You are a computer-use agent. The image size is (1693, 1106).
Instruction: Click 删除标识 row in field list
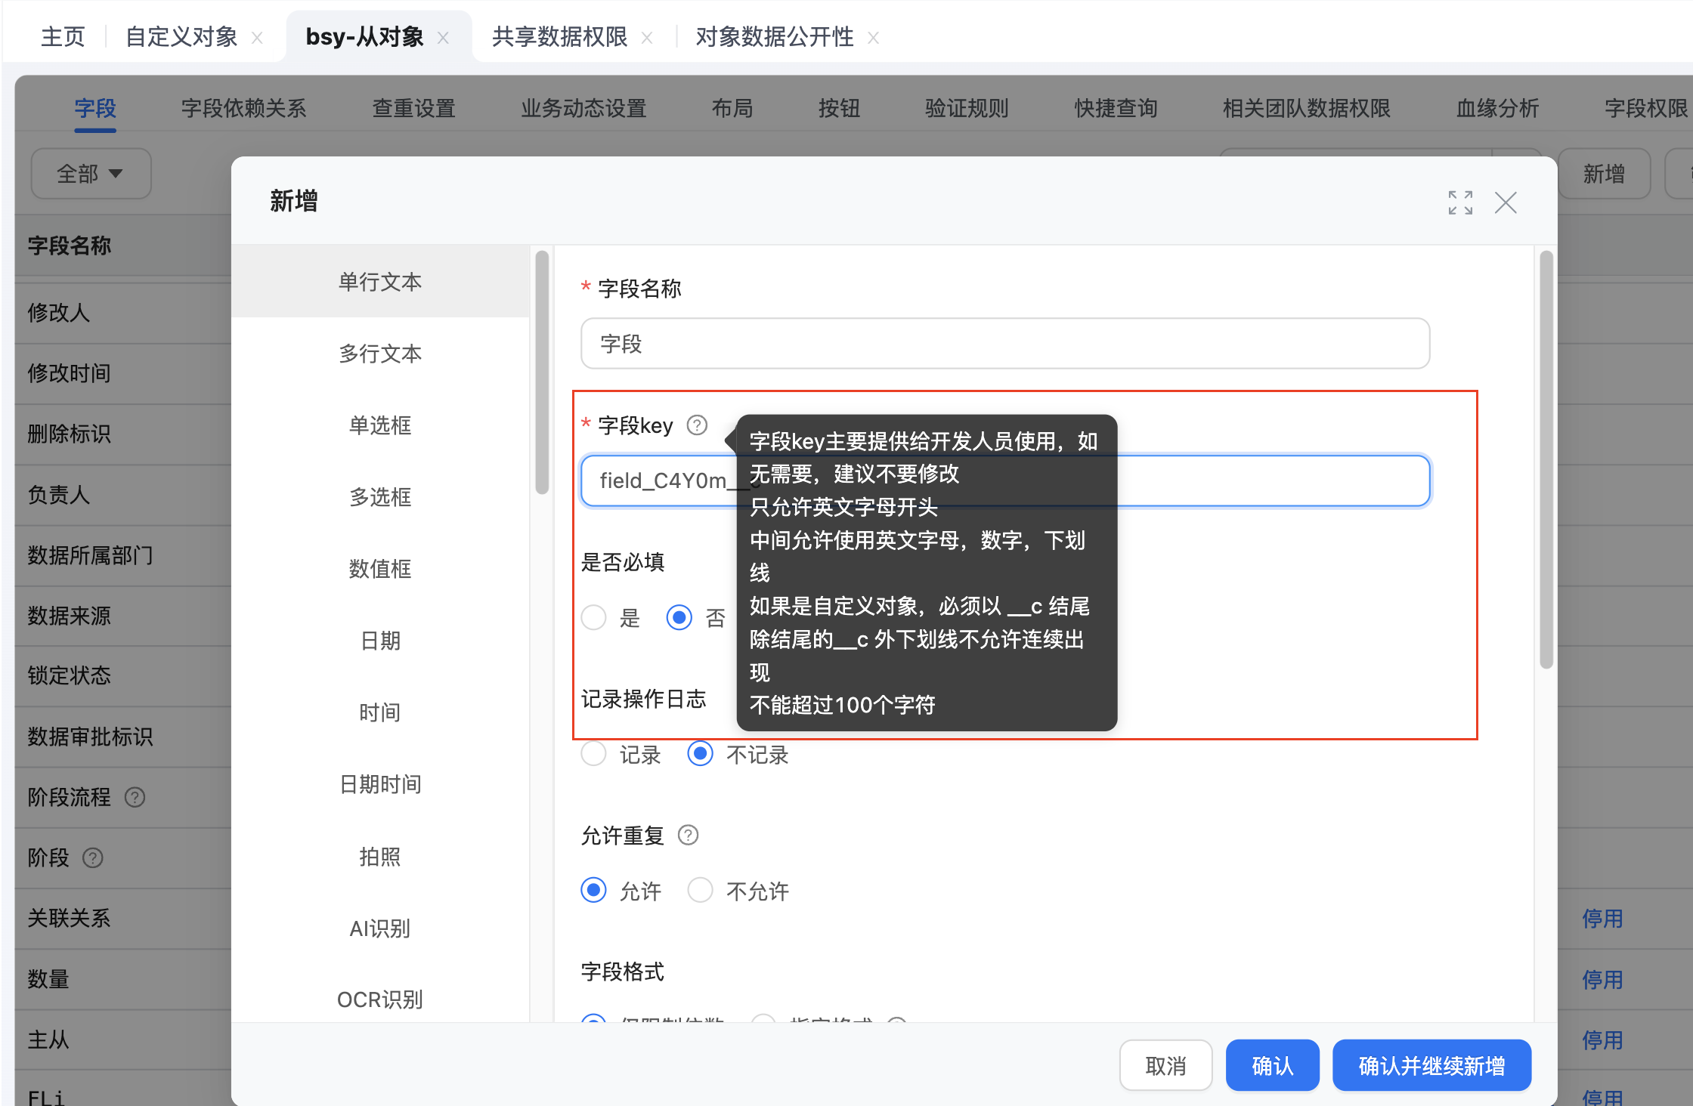coord(123,434)
